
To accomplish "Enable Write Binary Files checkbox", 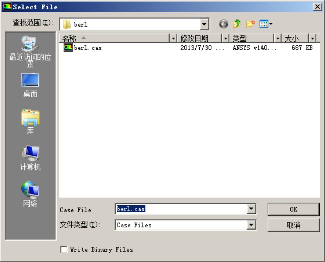I will point(64,249).
